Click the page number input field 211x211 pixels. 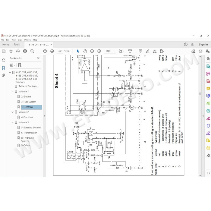point(60,51)
